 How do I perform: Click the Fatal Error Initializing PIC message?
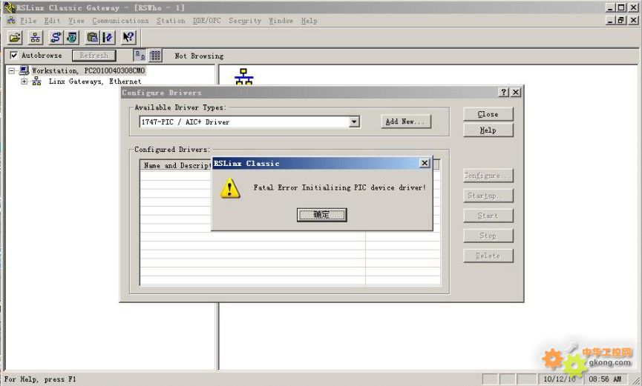pos(339,187)
